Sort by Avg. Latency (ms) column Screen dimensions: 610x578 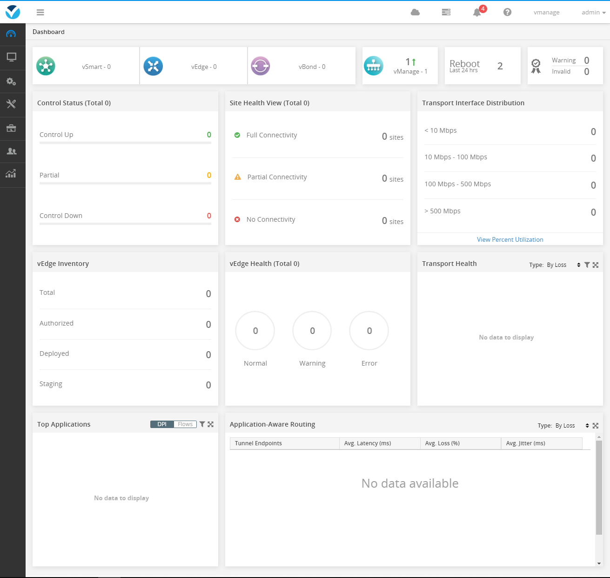pos(380,443)
